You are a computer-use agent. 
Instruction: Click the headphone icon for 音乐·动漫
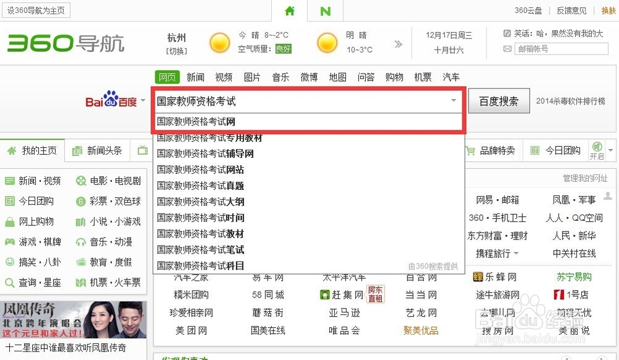click(x=80, y=242)
